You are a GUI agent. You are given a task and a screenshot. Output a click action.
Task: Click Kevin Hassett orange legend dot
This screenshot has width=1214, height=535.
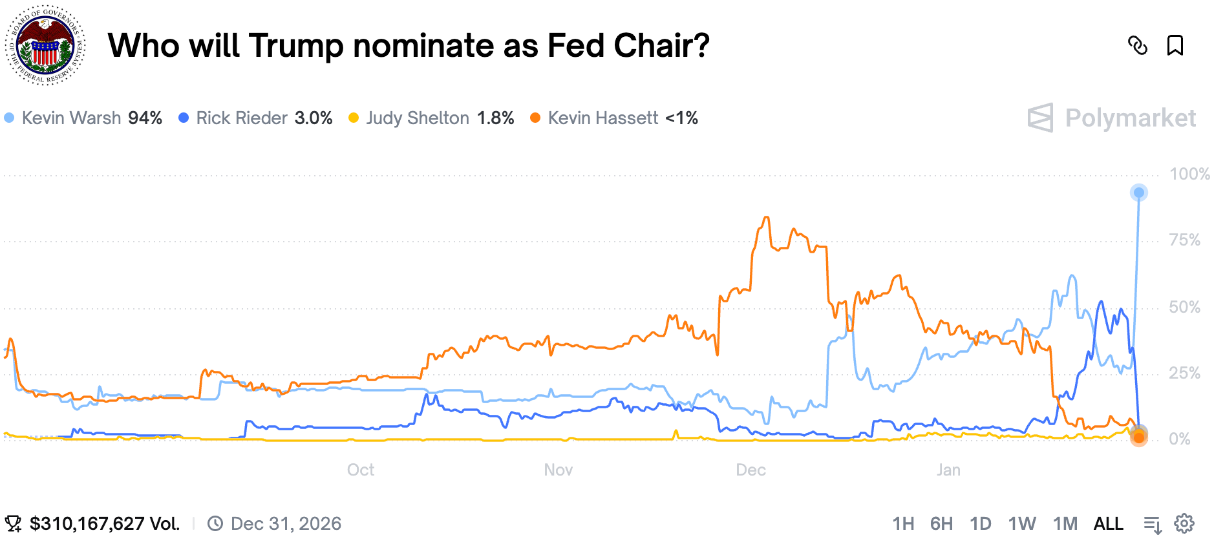coord(535,118)
